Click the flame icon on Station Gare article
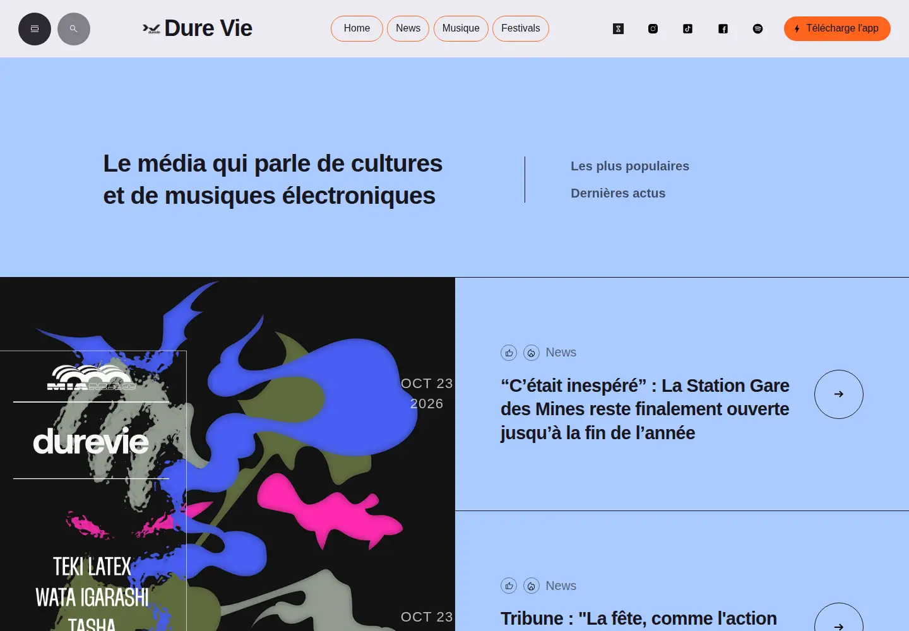Screen dimensions: 909x631 pyautogui.click(x=532, y=353)
